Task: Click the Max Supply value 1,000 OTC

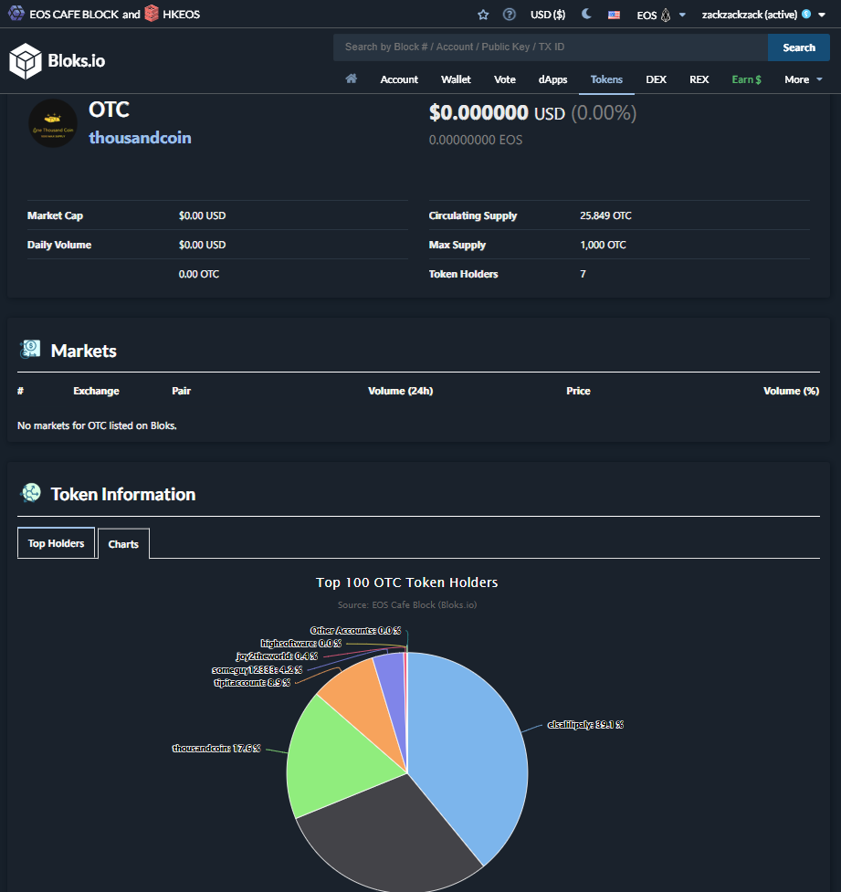Action: click(603, 245)
